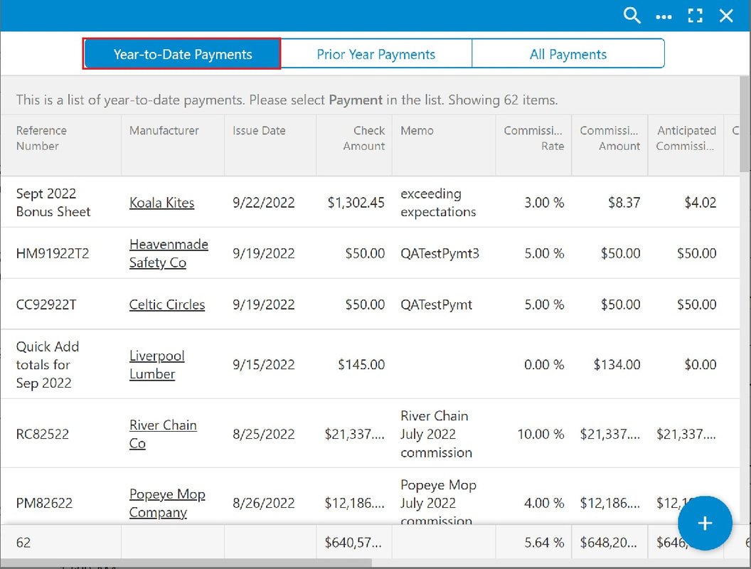Open the Heavenmade Safety Co link
Image resolution: width=751 pixels, height=569 pixels.
coord(169,253)
